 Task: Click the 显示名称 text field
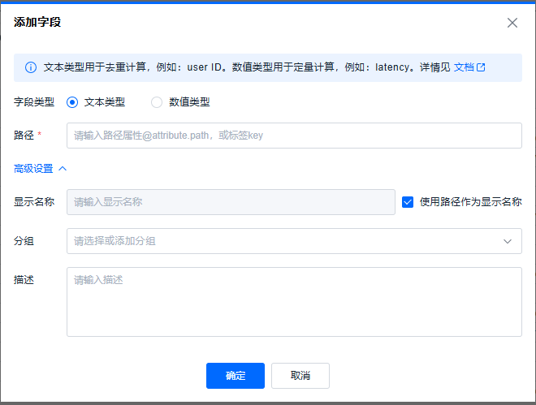coord(231,202)
